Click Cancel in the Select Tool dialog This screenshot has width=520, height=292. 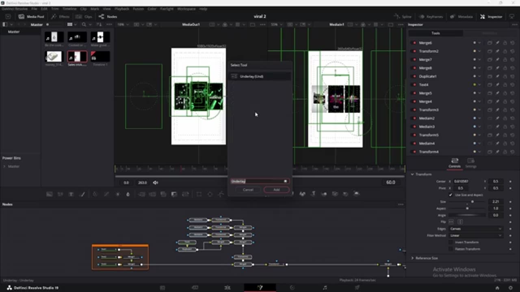[x=248, y=190]
